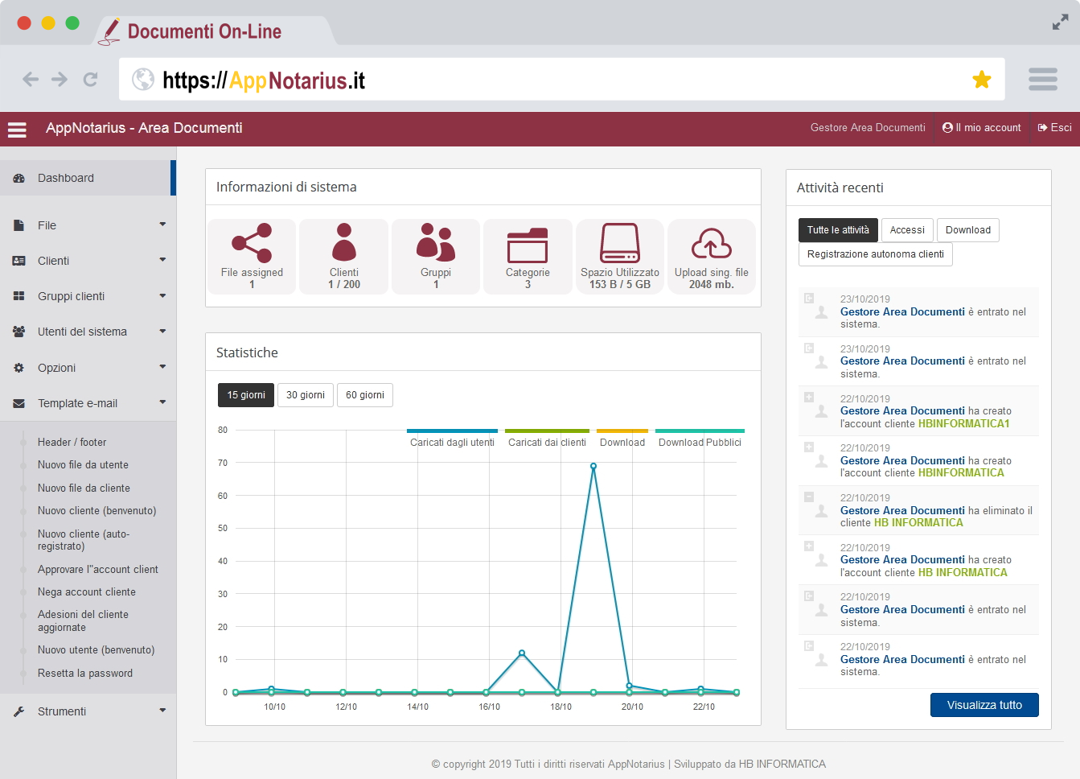The width and height of the screenshot is (1080, 779).
Task: Open Nuovo file da utente template
Action: [x=83, y=465]
